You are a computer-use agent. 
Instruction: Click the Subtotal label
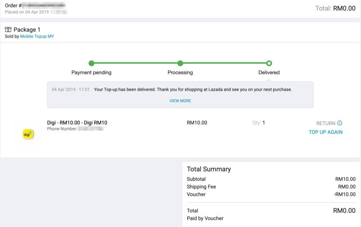[x=196, y=179]
